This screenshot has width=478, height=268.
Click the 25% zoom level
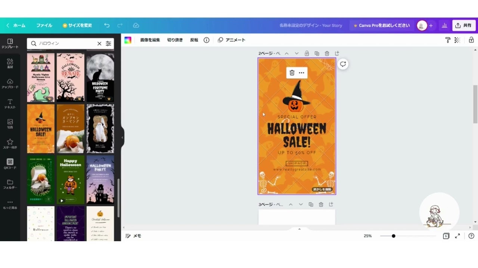point(368,236)
